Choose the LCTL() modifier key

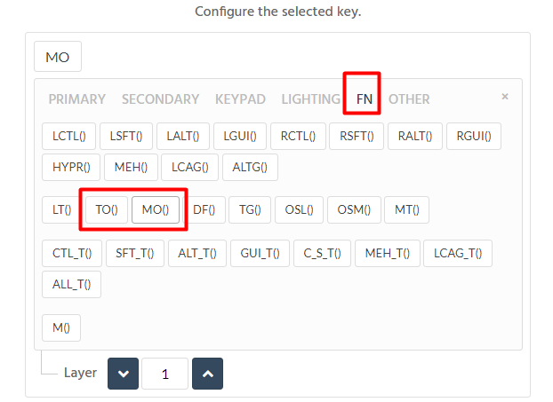pyautogui.click(x=68, y=137)
